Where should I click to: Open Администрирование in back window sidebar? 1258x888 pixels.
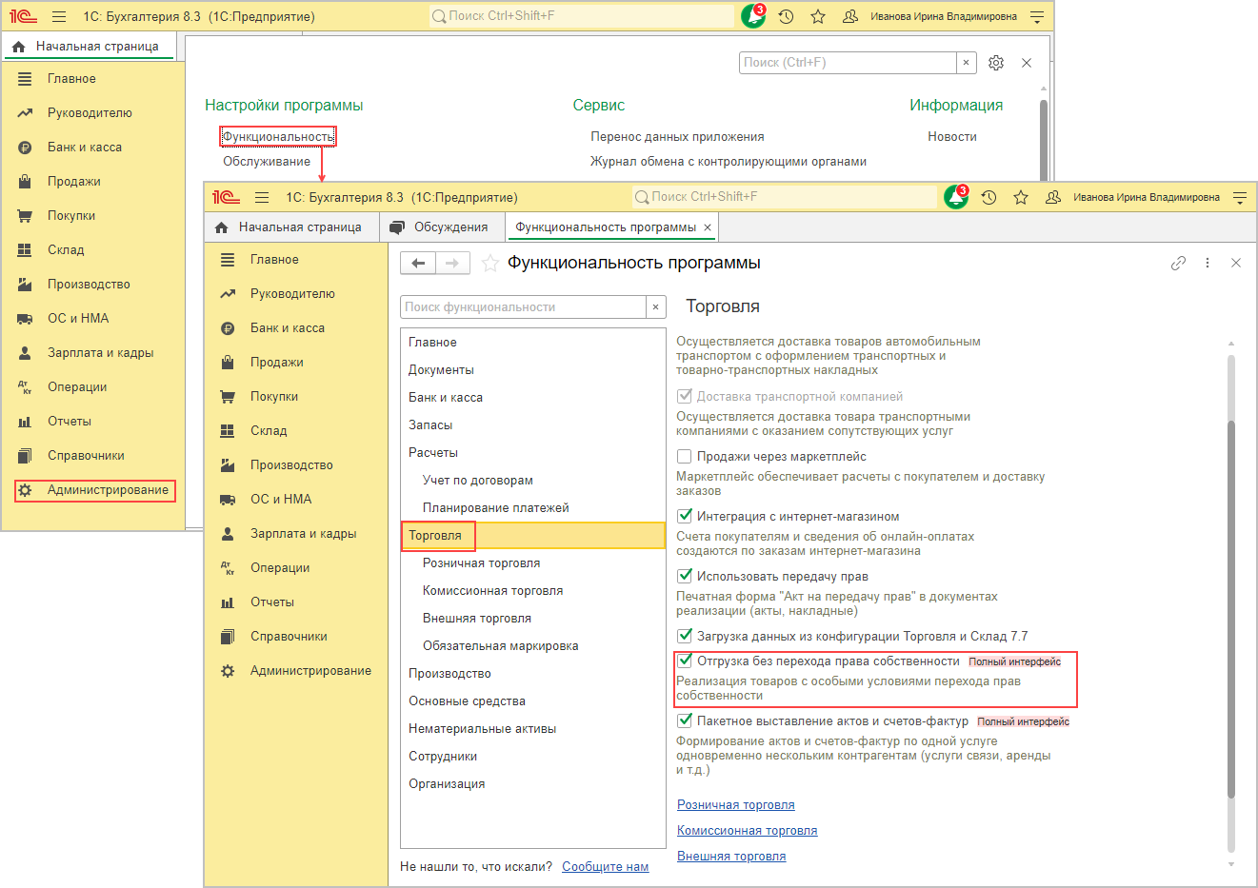pyautogui.click(x=96, y=490)
